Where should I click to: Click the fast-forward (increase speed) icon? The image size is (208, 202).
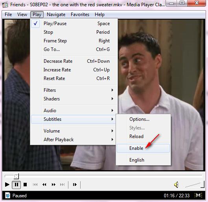click(x=53, y=184)
